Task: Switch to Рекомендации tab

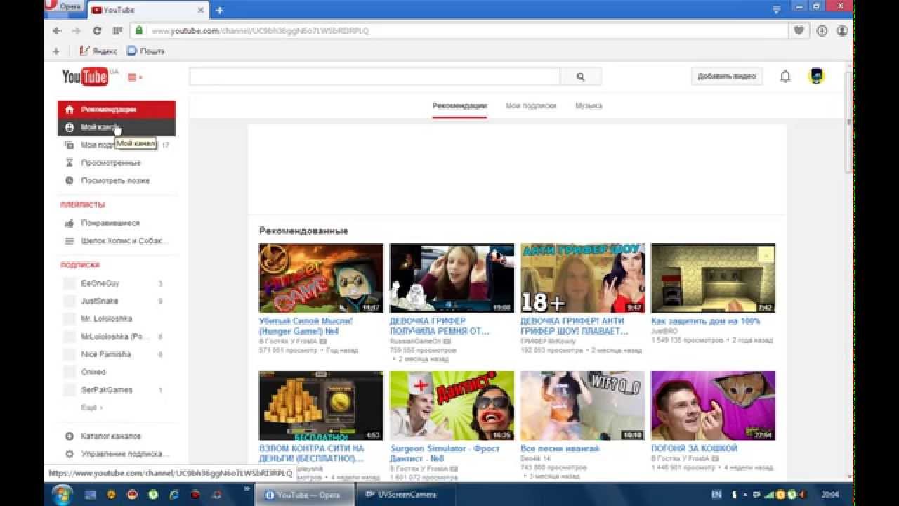Action: point(459,106)
